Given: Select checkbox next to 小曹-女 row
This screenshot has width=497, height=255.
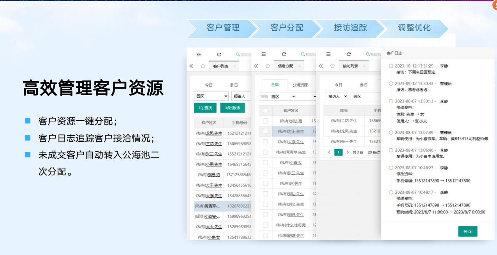Looking at the screenshot, I should pos(266,163).
